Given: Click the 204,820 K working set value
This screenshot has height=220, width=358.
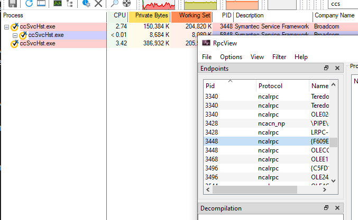Looking at the screenshot, I should (198, 26).
